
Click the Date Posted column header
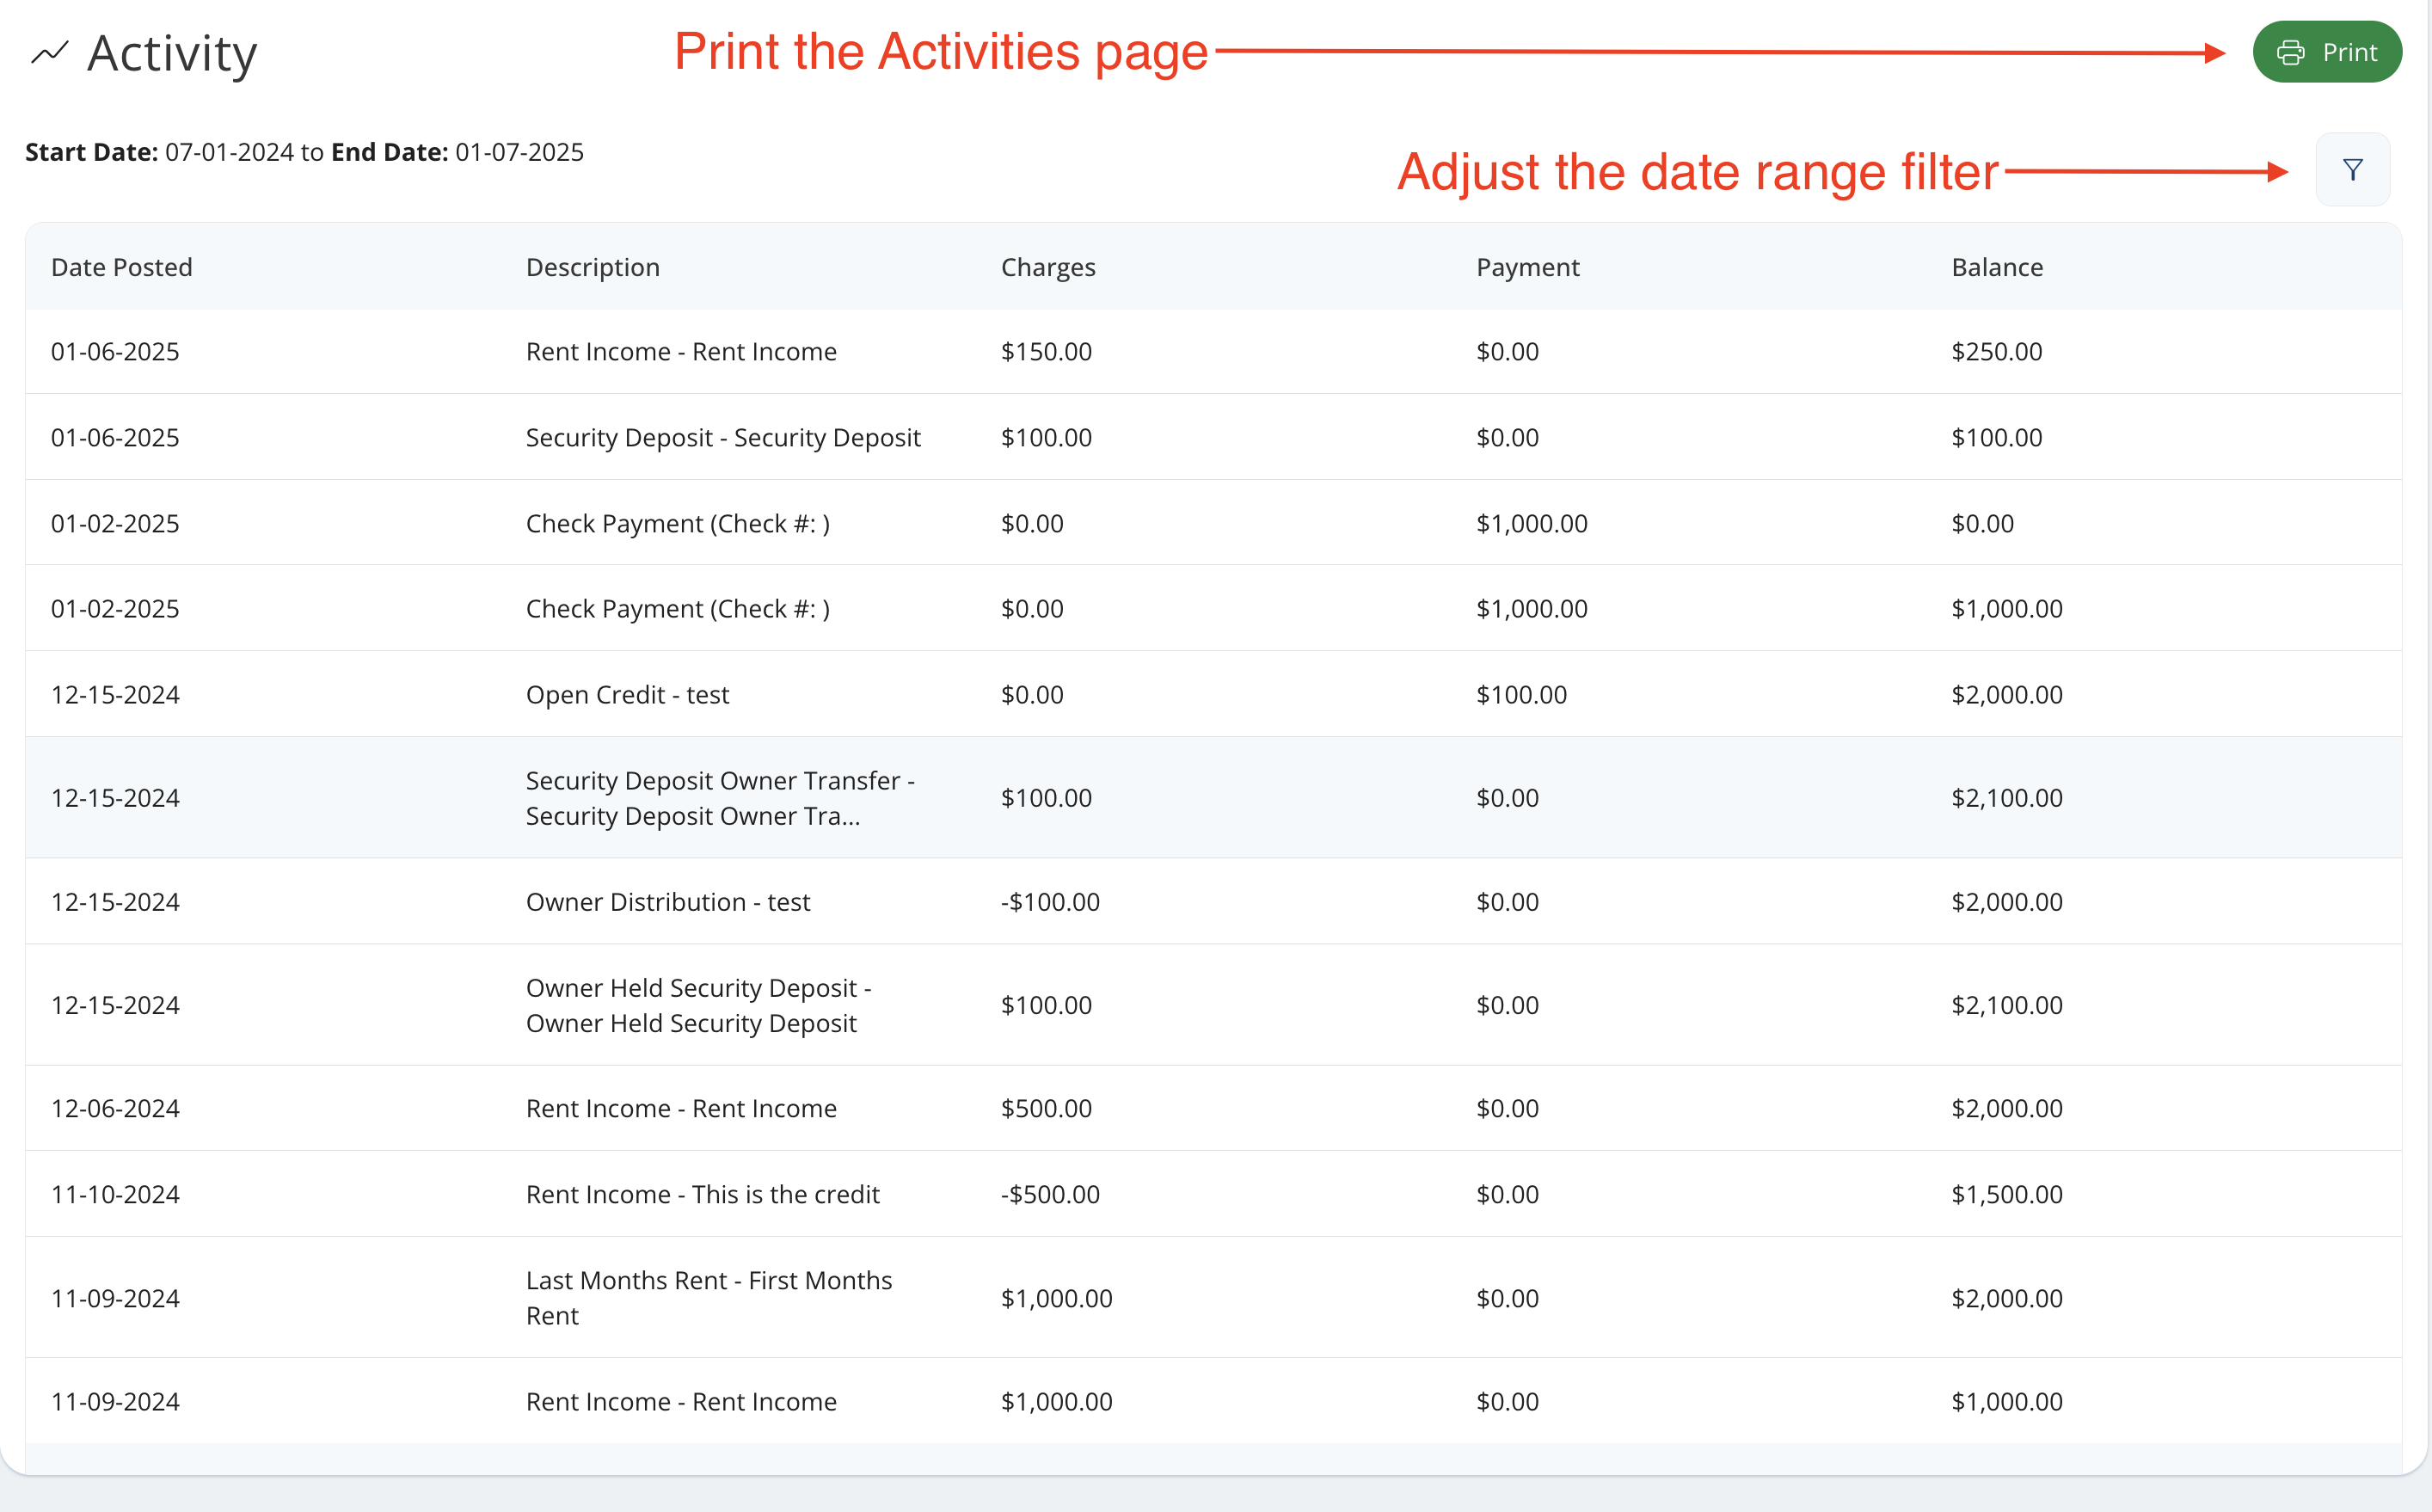121,267
